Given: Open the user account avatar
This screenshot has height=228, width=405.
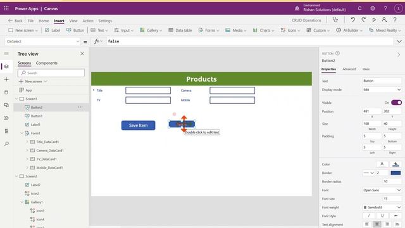Looking at the screenshot, I should [398, 8].
